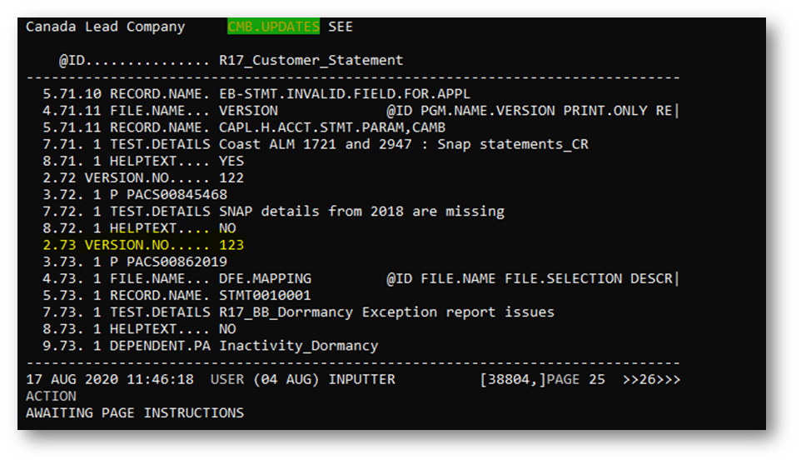The width and height of the screenshot is (801, 465).
Task: Select the FILE.NAME value DFE.MAPPING
Action: (x=265, y=278)
